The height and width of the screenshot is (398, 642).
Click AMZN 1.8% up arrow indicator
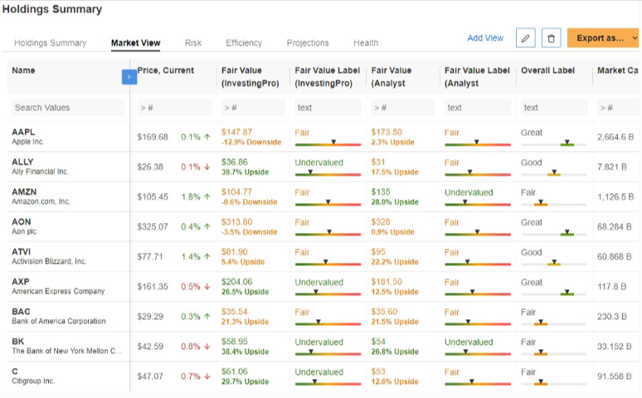coord(207,197)
